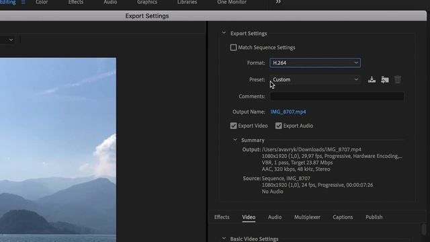This screenshot has width=430, height=242.
Task: Click into the Comments field
Action: 337,96
